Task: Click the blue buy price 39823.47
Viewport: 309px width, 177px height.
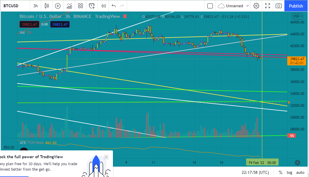Action: click(60, 24)
